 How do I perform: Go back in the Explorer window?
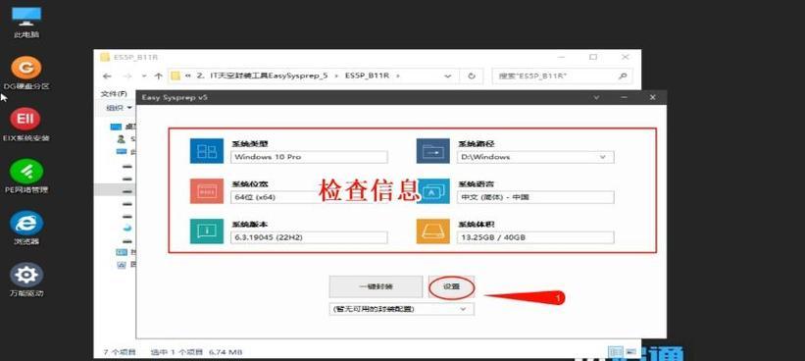pos(107,76)
